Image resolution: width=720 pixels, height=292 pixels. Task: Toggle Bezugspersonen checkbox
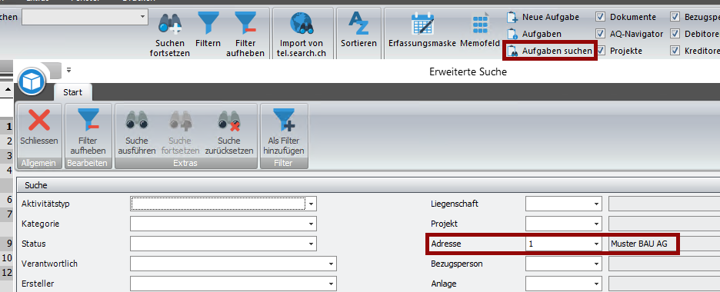click(675, 17)
